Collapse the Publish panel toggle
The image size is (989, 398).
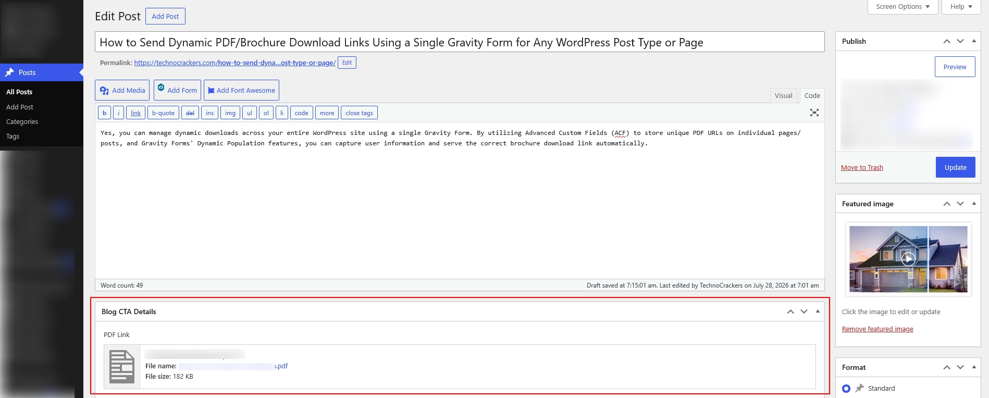974,41
